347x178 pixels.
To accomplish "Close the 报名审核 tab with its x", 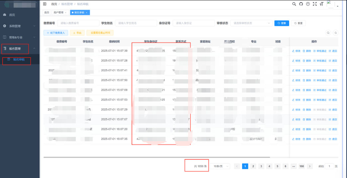I will pyautogui.click(x=86, y=13).
